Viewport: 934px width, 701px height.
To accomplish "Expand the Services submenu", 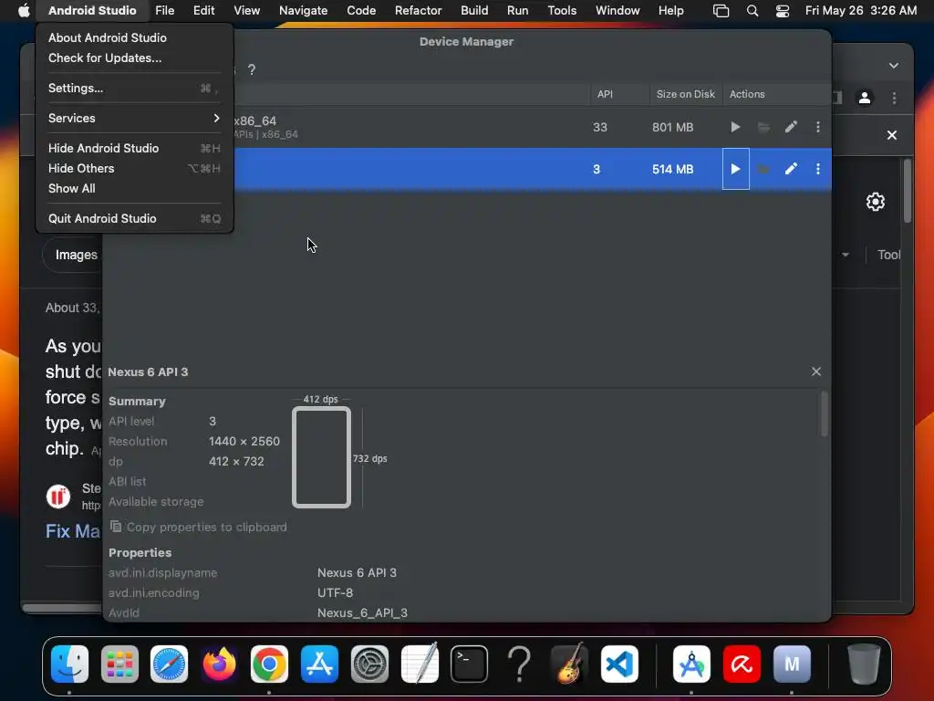I will click(x=135, y=118).
